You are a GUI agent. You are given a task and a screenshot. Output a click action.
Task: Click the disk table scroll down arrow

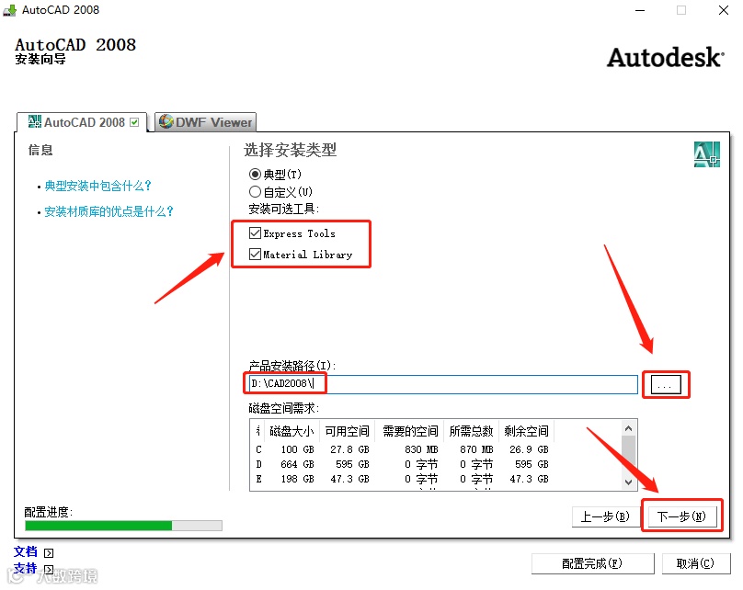[x=628, y=482]
